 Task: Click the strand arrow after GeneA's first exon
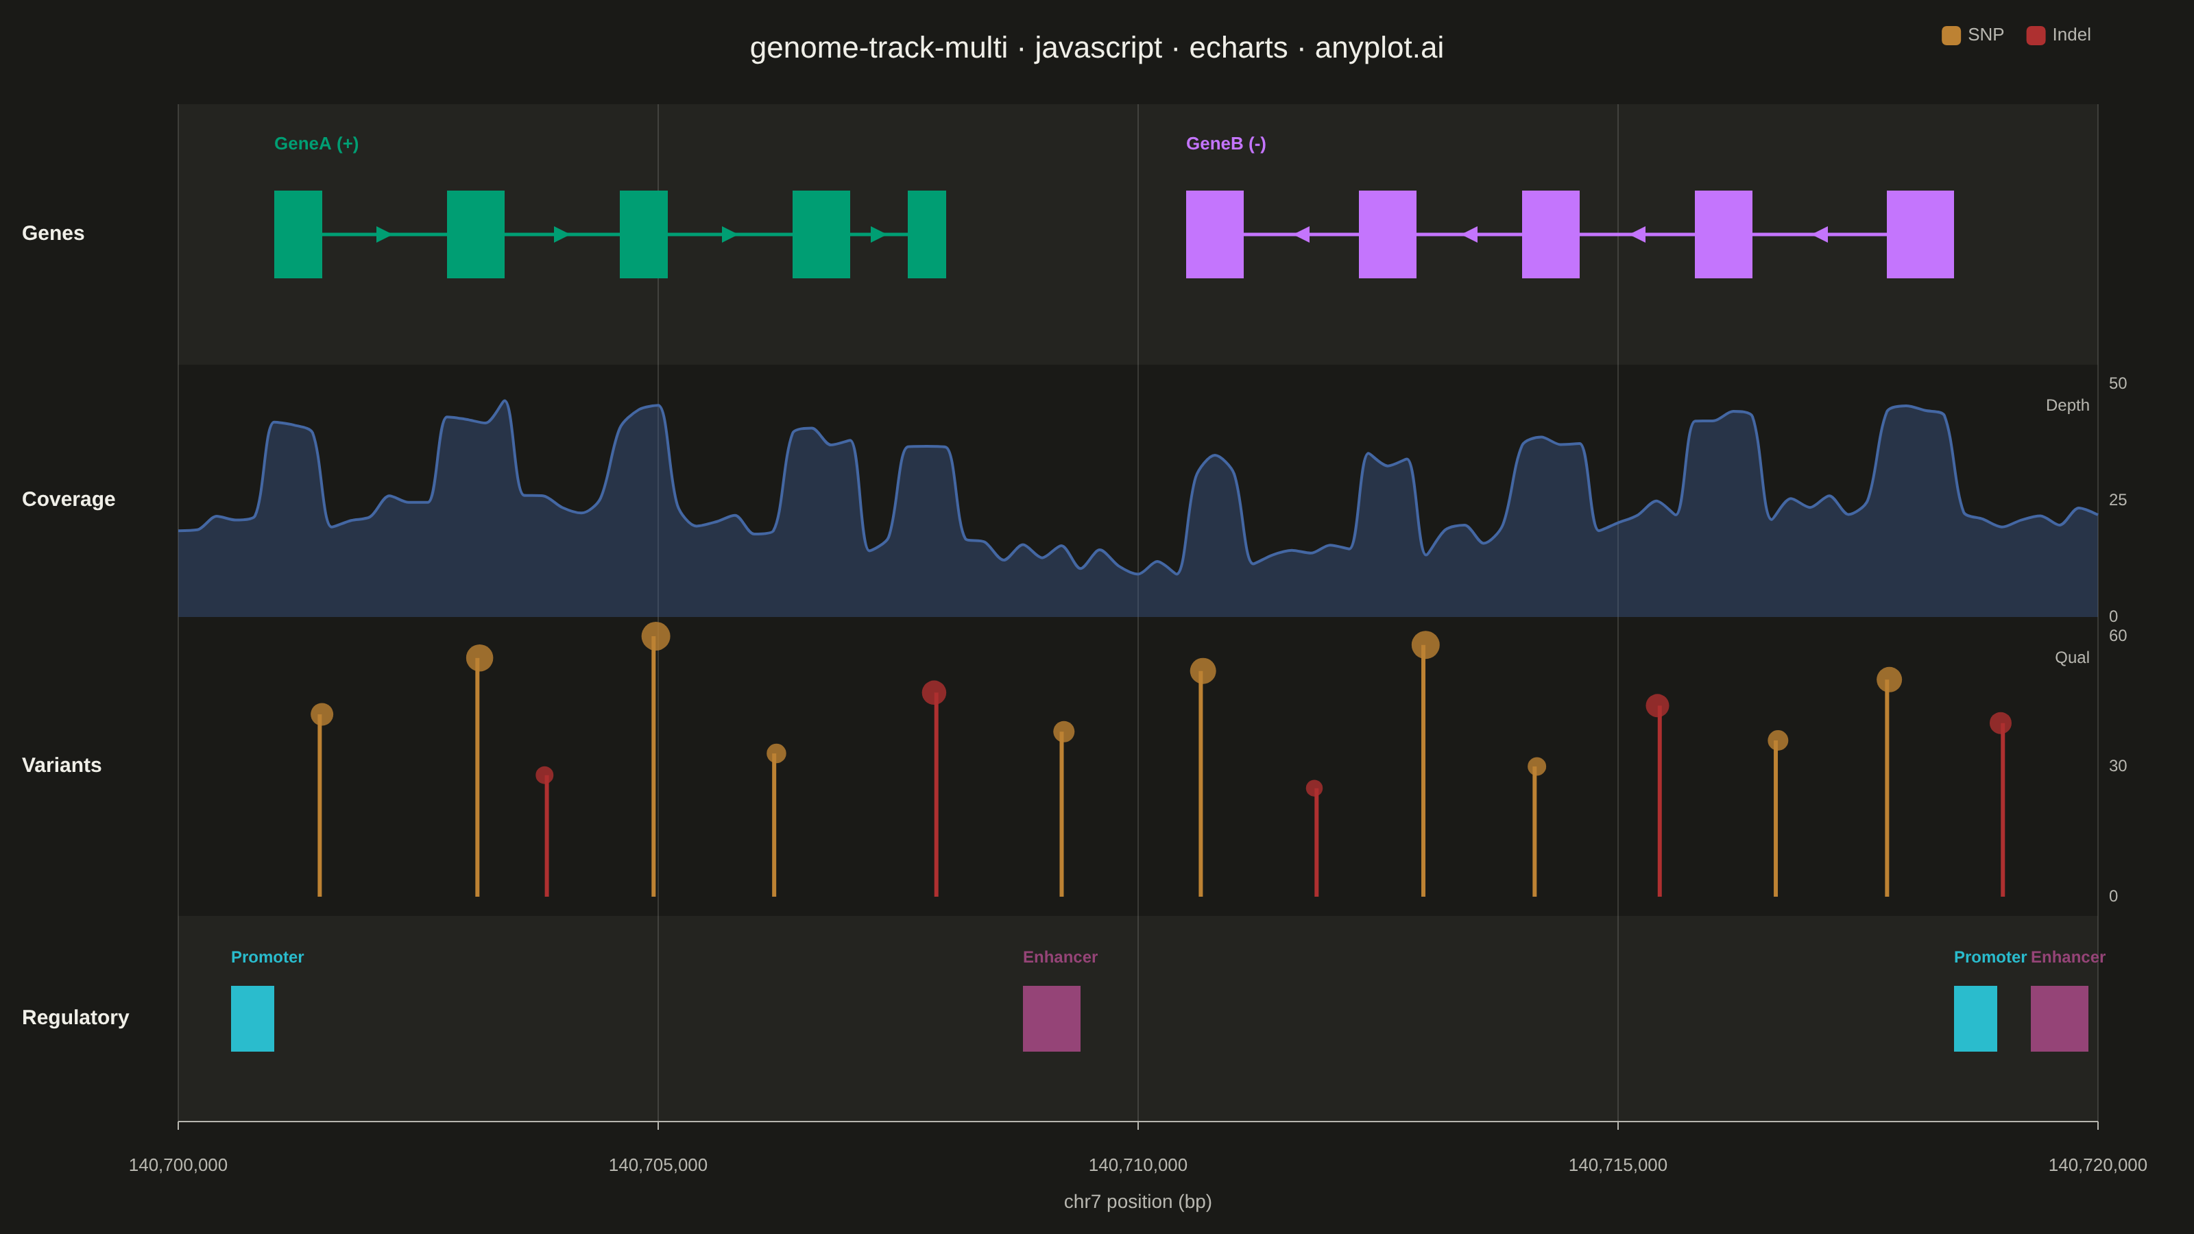click(x=384, y=234)
